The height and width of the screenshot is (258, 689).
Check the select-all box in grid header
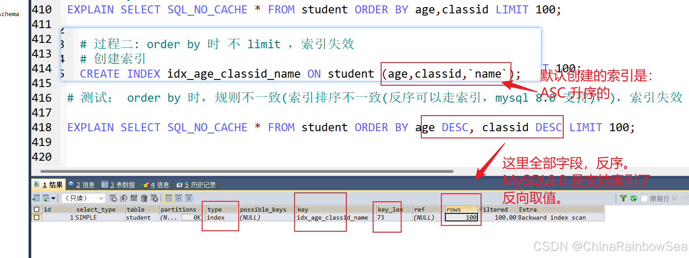tap(37, 209)
